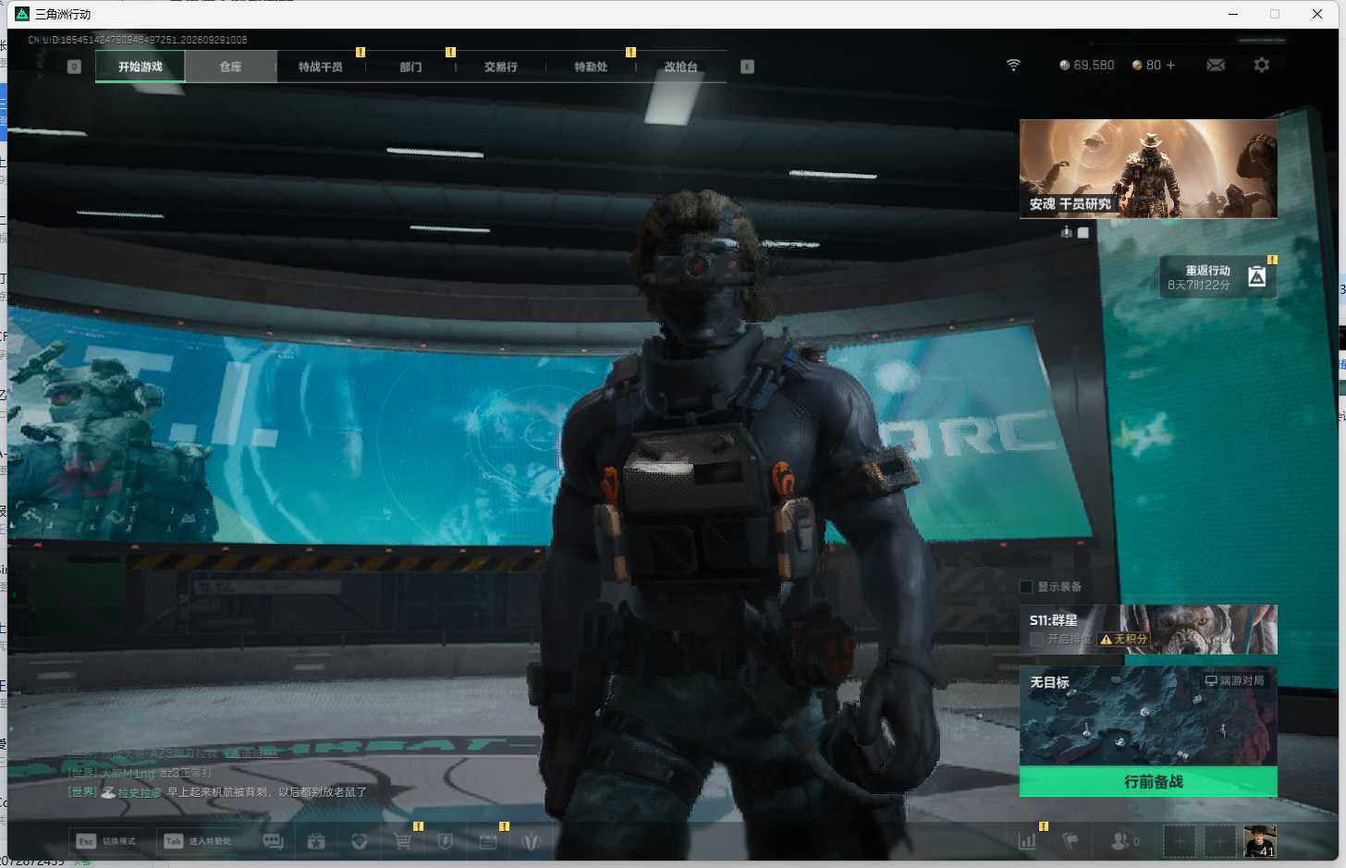Click the 端游对局 match type label
Image resolution: width=1346 pixels, height=868 pixels.
coord(1234,681)
